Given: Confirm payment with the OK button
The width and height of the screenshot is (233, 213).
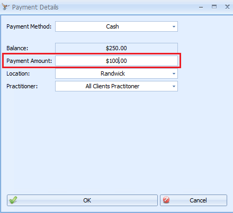Looking at the screenshot, I should click(x=82, y=200).
